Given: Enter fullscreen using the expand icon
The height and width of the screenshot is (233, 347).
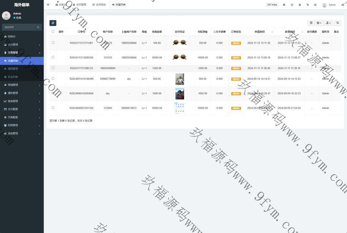Looking at the screenshot, I should (x=315, y=5).
